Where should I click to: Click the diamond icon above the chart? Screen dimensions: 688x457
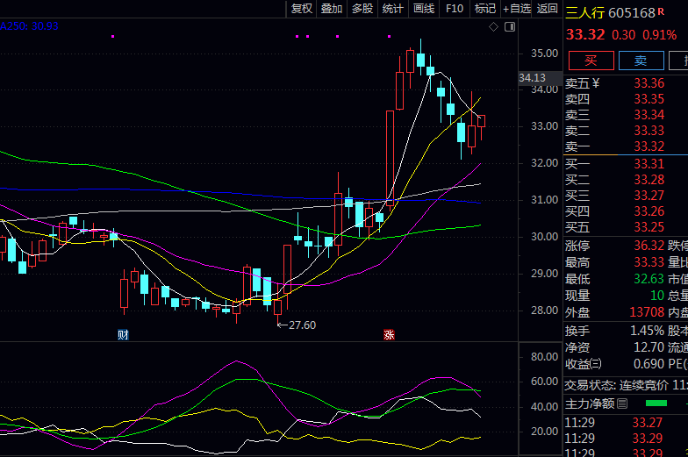coord(494,27)
